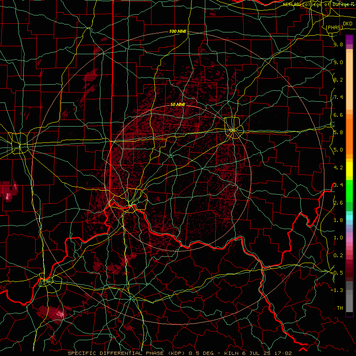Image resolution: width=356 pixels, height=356 pixels.
Task: Click the 3.4 scale value
Action: (338, 185)
